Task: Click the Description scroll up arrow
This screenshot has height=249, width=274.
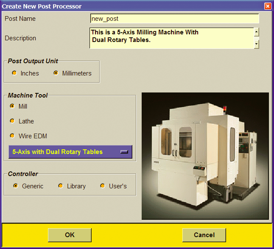Action: point(256,32)
